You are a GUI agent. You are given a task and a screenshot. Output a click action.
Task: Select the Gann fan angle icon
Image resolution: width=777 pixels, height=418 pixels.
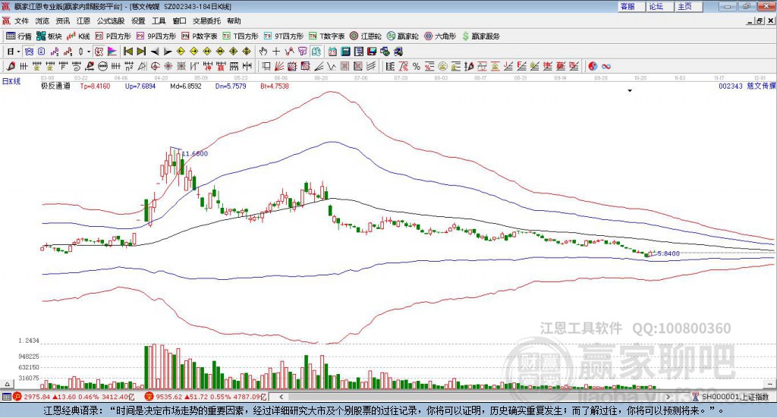tap(279, 66)
